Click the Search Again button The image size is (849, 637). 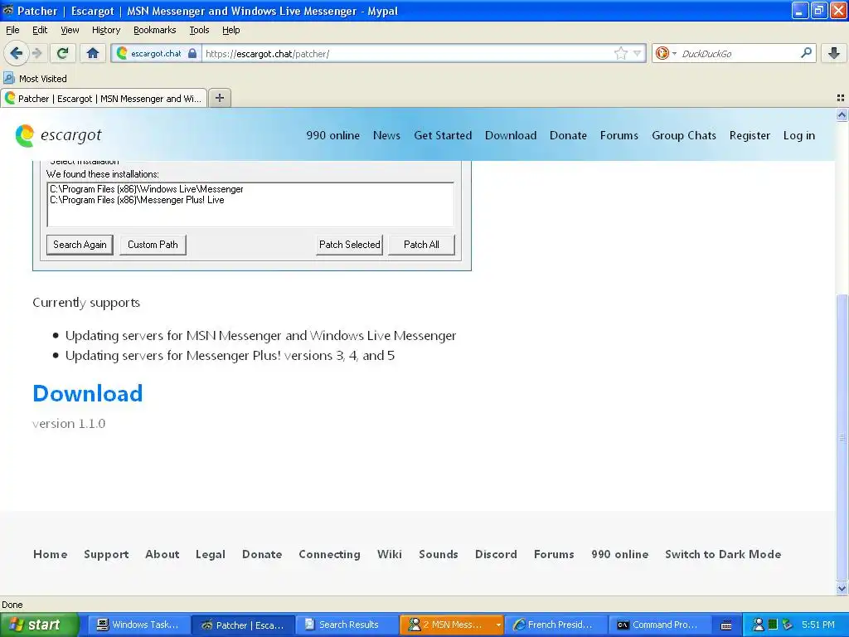80,245
